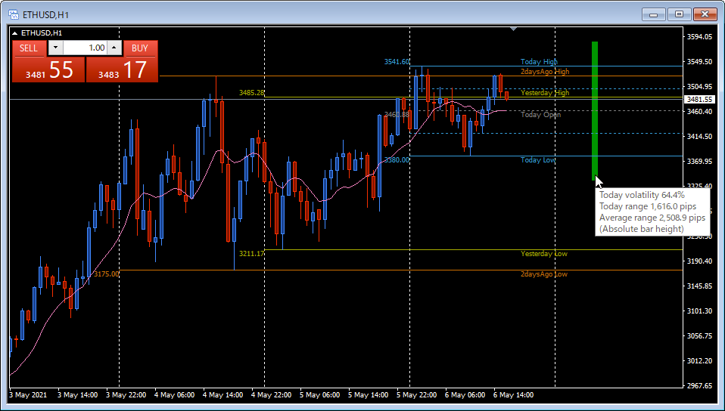Click the 3541.60 high price label

(397, 61)
